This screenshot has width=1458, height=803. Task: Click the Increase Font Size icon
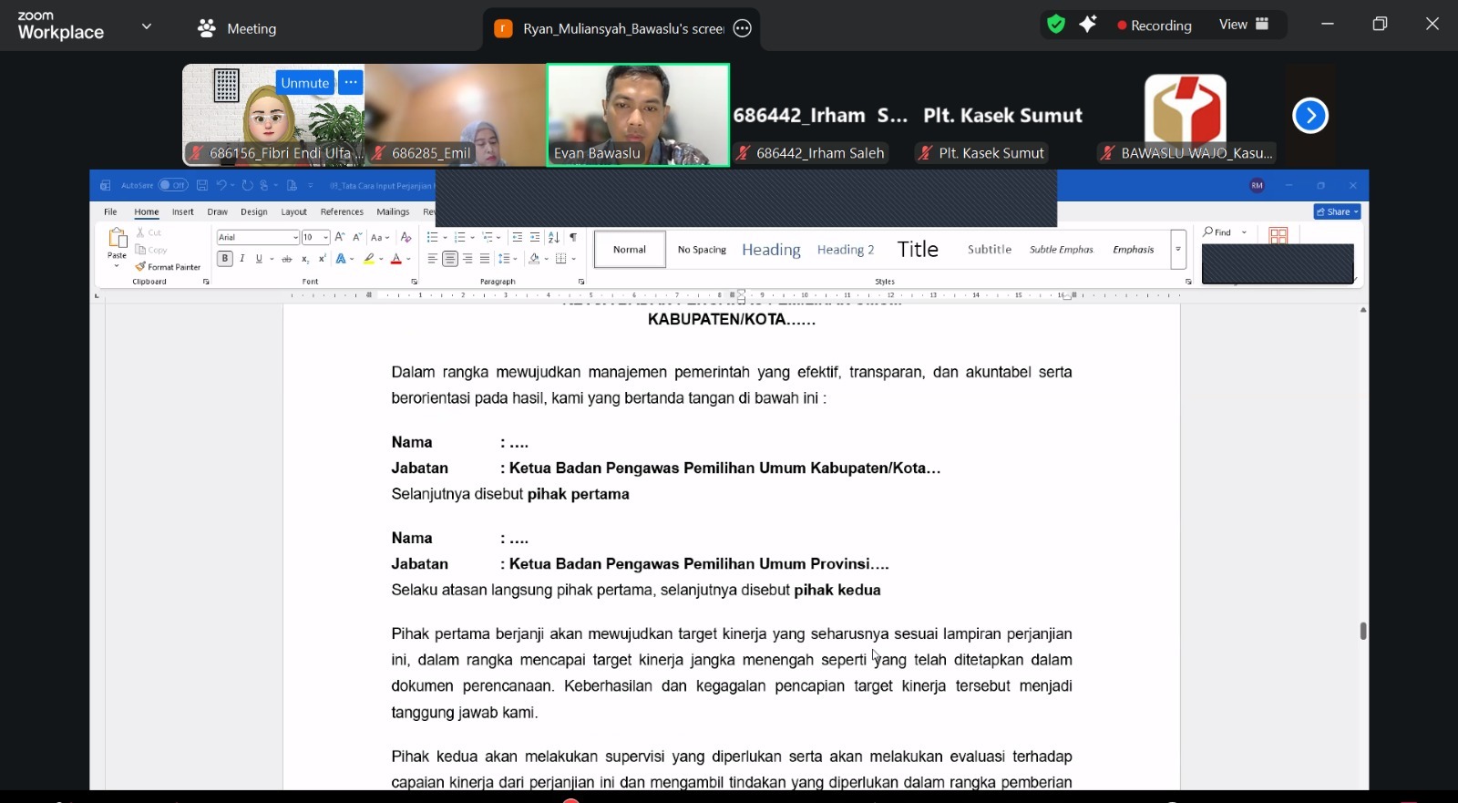(340, 237)
